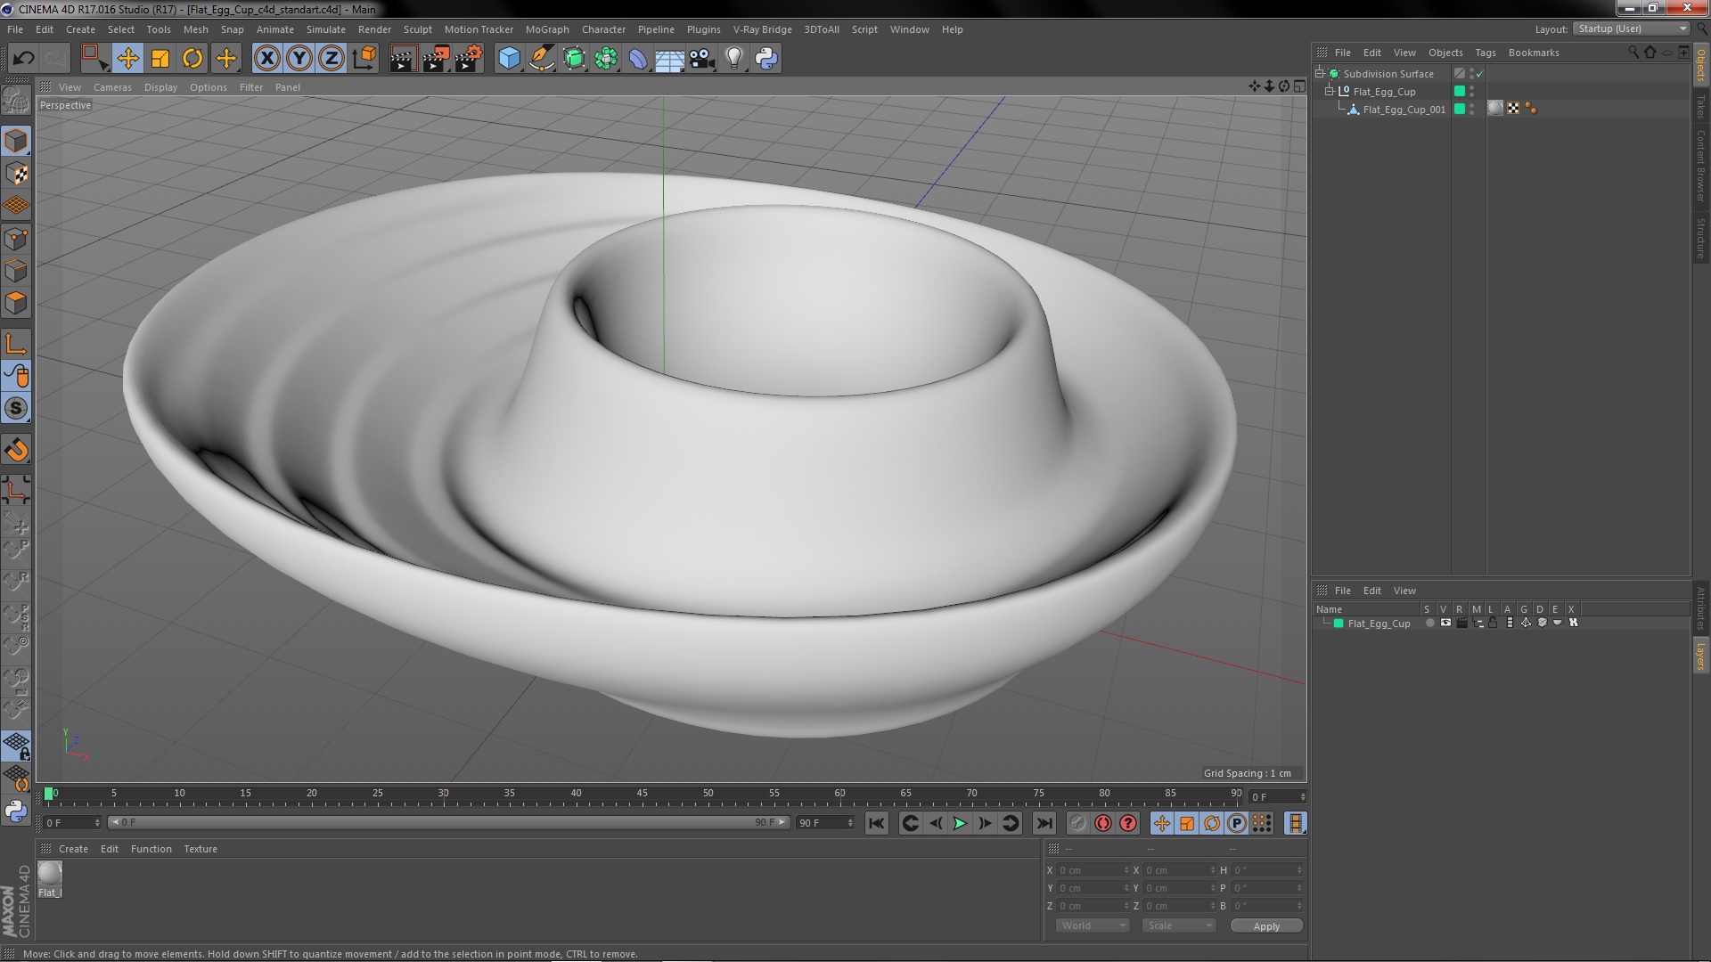Viewport: 1711px width, 962px height.
Task: Click the Render View clapperboard icon
Action: click(x=403, y=59)
